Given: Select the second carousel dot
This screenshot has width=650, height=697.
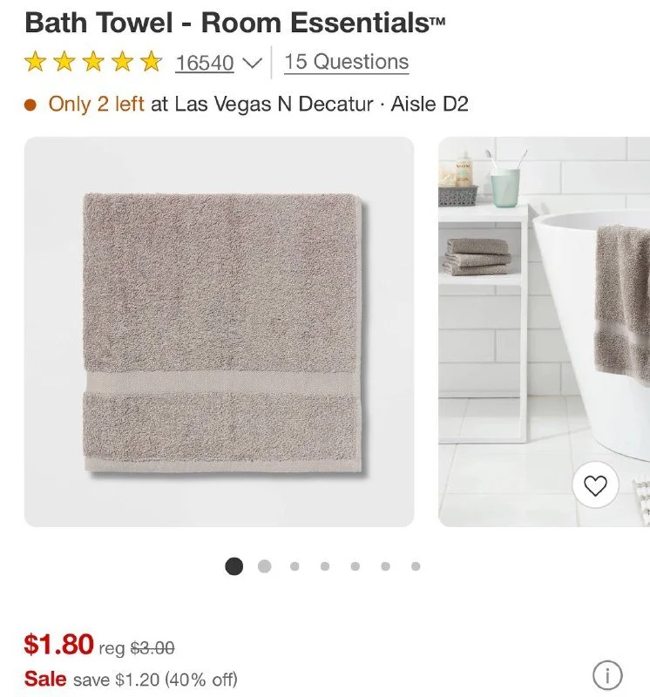Looking at the screenshot, I should [265, 565].
